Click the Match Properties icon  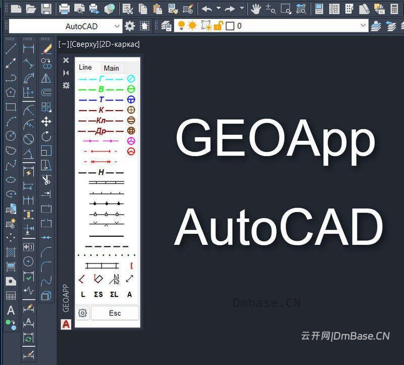click(173, 9)
